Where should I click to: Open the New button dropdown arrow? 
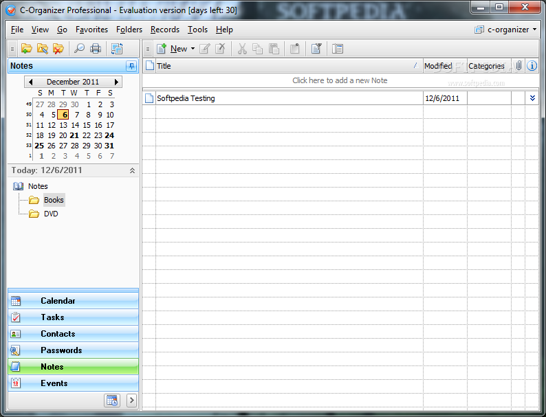[x=193, y=49]
